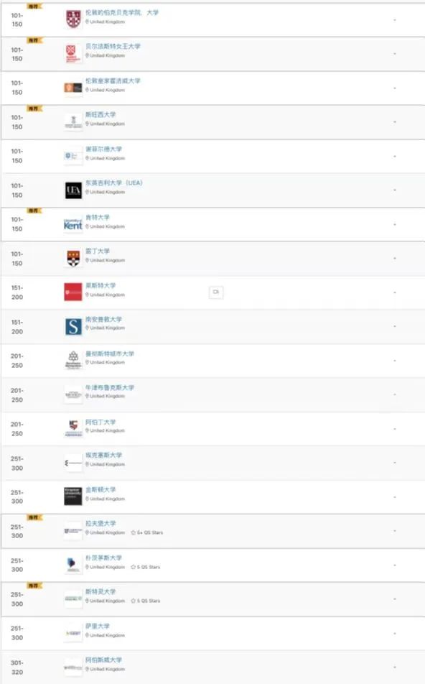Open the 阿伯丁大学 link
Image resolution: width=425 pixels, height=684 pixels.
click(x=101, y=422)
